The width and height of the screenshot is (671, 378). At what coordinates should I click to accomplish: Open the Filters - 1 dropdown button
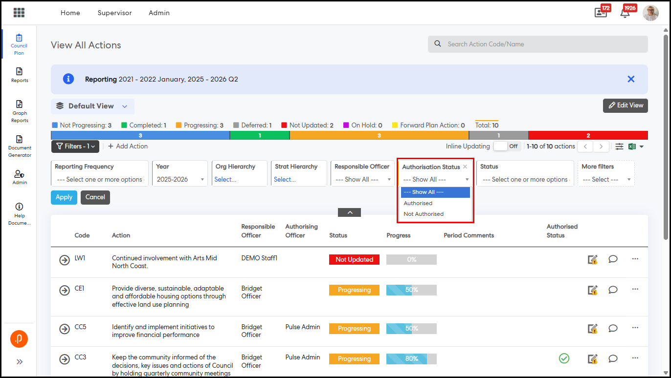(x=75, y=146)
